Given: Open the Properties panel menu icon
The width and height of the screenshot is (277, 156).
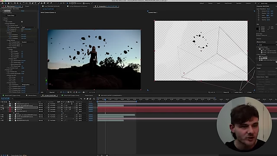Looking at the screenshot, I should click(x=276, y=6).
